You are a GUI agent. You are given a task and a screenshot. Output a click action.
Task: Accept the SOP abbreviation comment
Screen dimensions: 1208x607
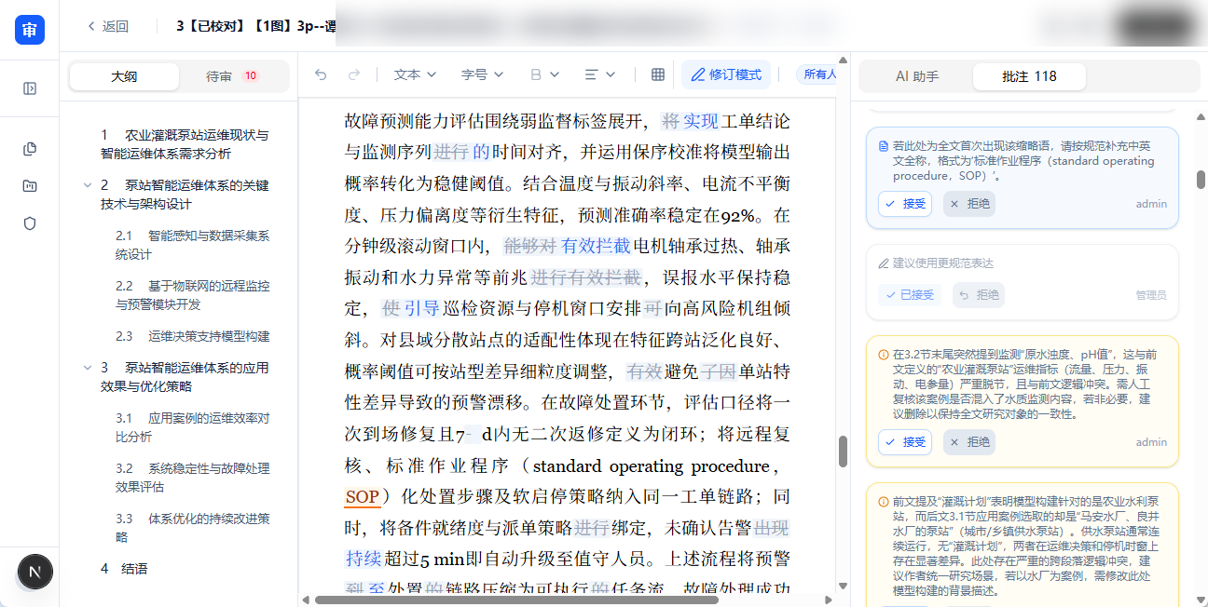tap(905, 204)
